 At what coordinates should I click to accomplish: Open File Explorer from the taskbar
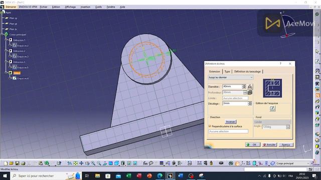tap(98, 175)
